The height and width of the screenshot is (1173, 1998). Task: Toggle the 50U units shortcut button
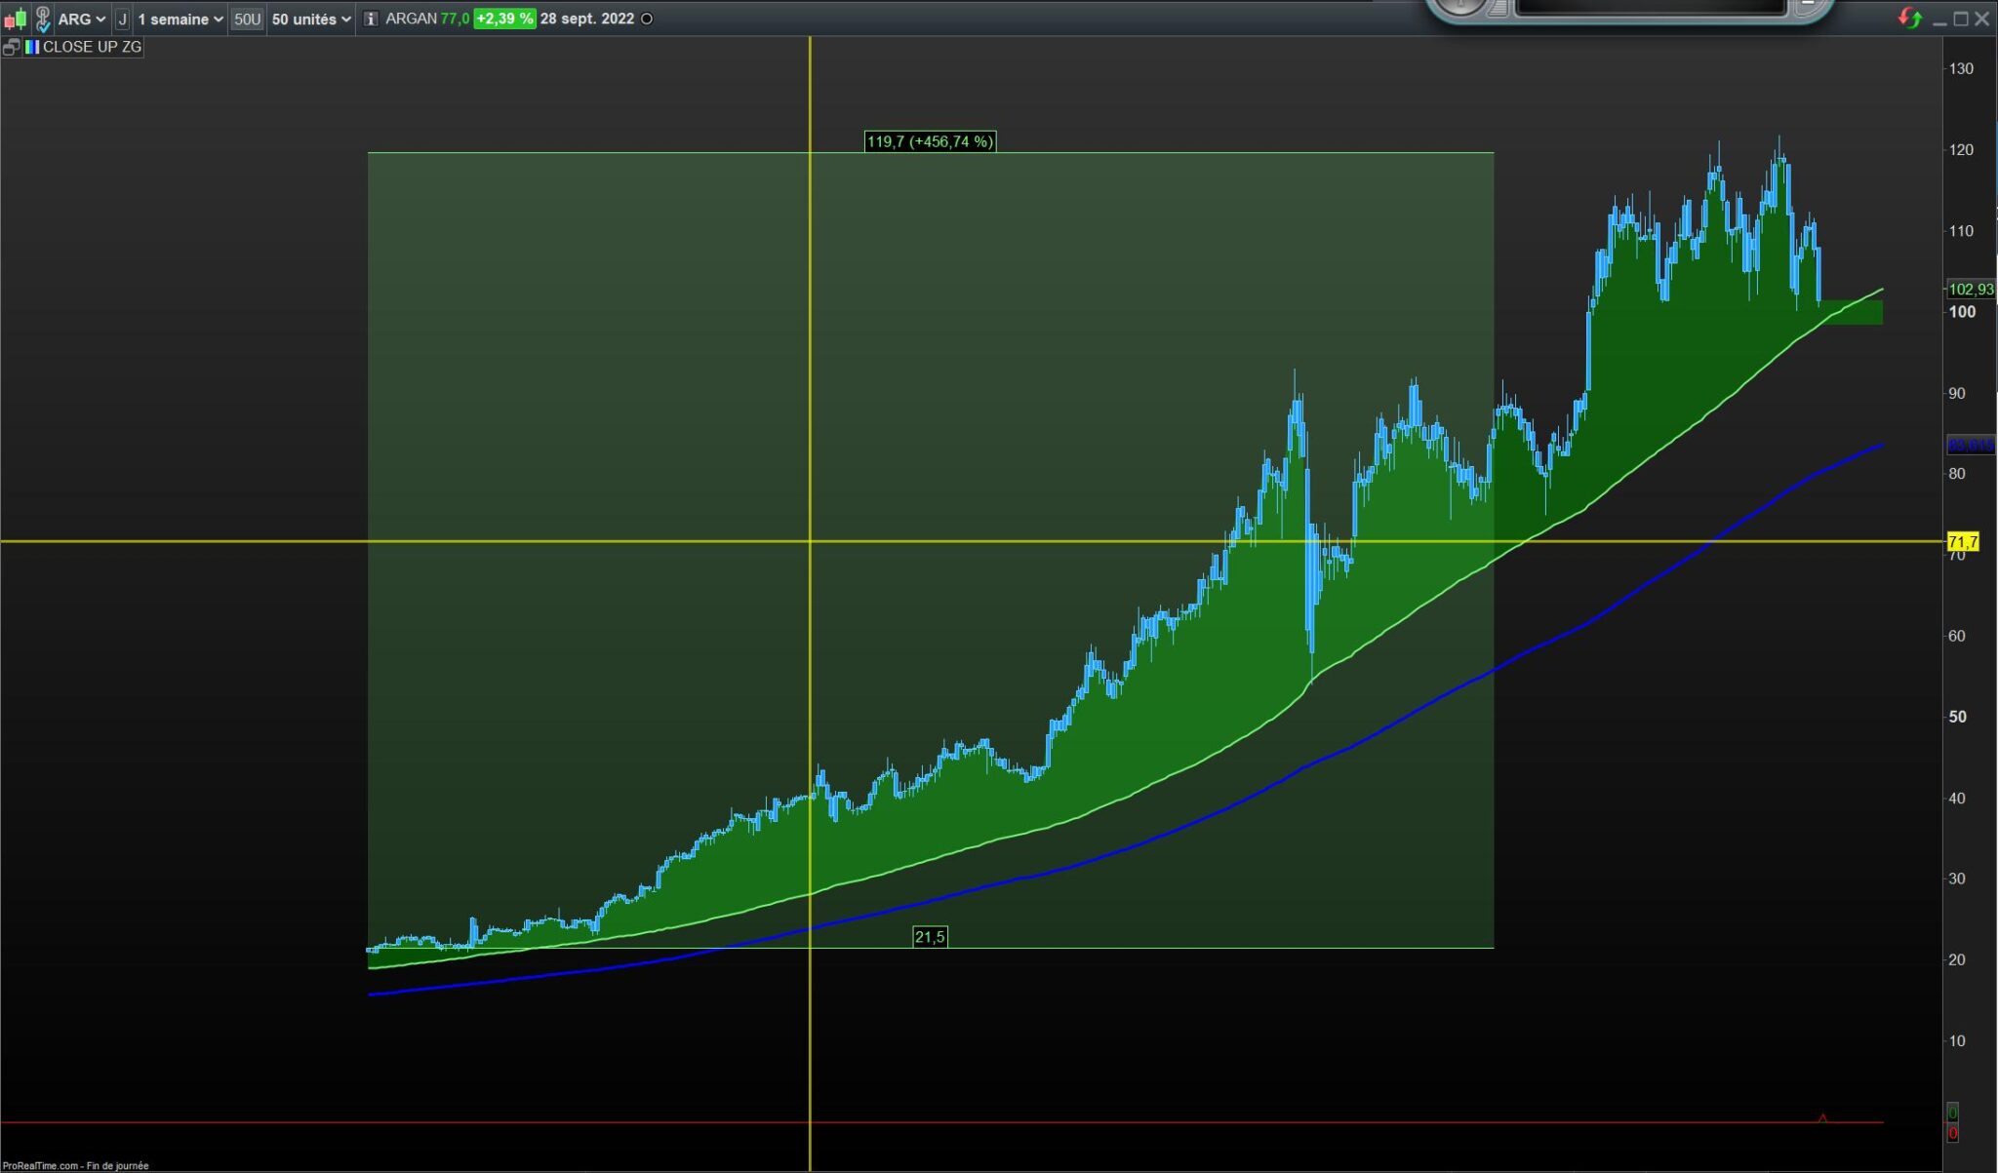point(247,19)
